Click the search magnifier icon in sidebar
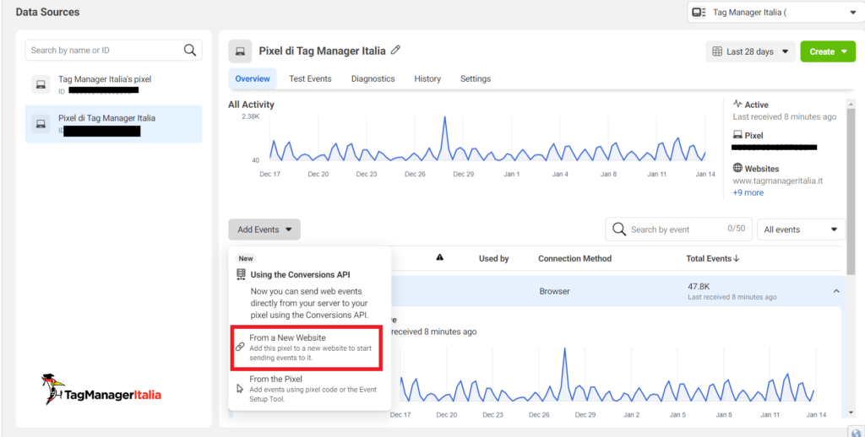The width and height of the screenshot is (865, 437). pyautogui.click(x=190, y=50)
